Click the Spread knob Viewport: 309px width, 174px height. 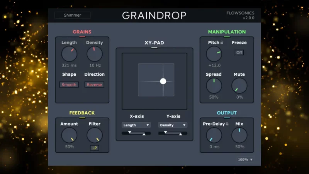(214, 85)
